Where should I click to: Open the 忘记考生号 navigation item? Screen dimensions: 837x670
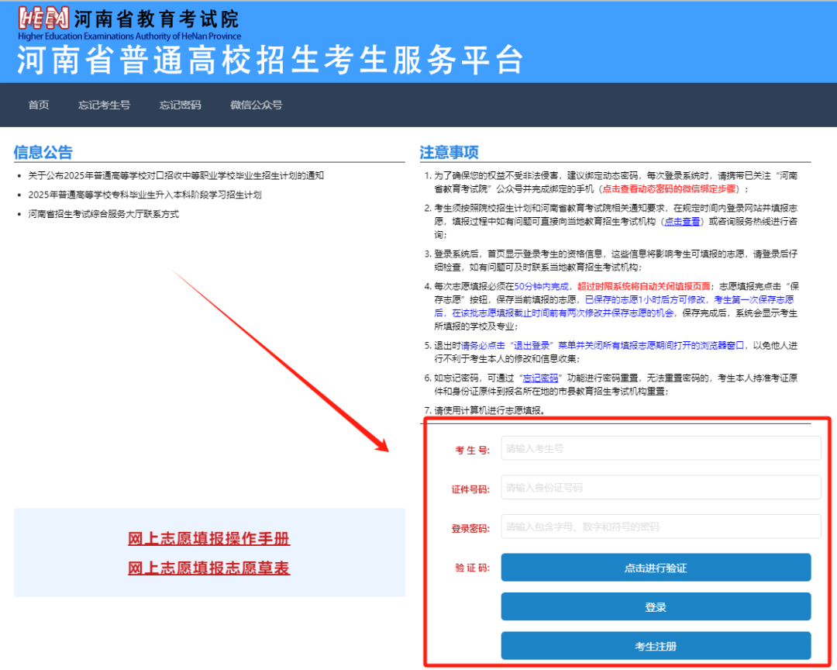(x=104, y=105)
